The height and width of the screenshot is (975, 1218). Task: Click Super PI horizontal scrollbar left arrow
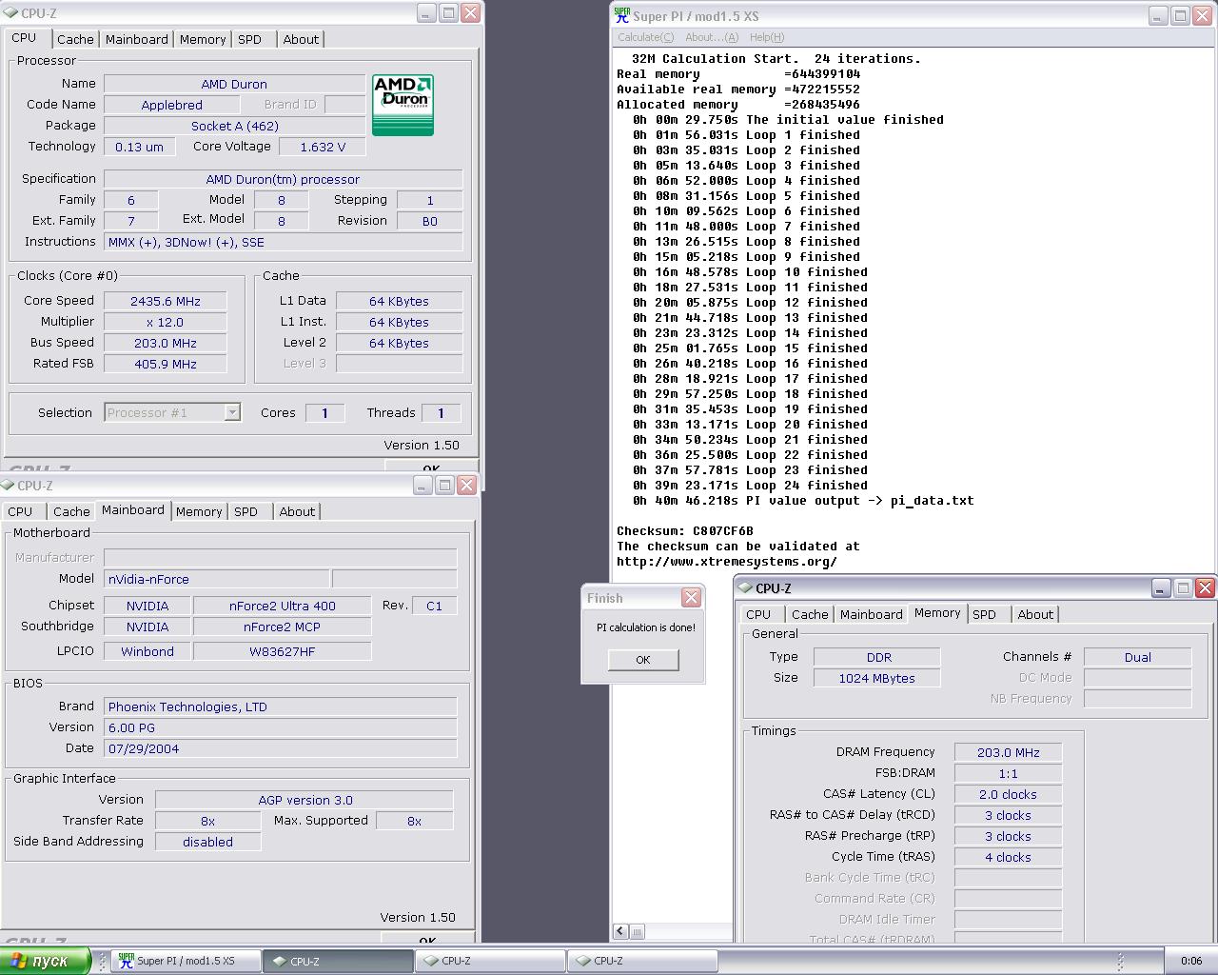click(620, 931)
